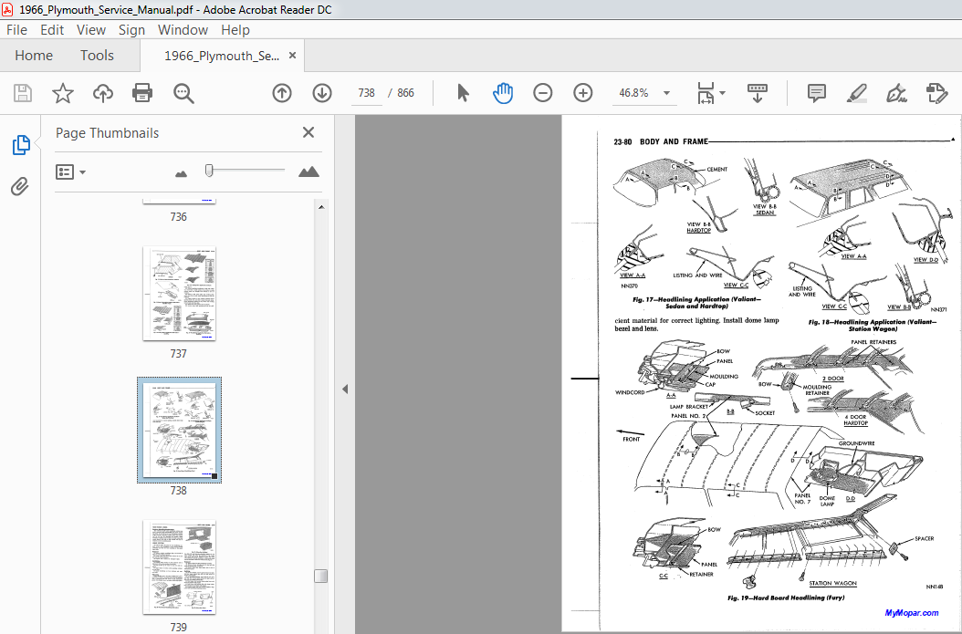962x634 pixels.
Task: Open the Edit menu
Action: click(52, 29)
